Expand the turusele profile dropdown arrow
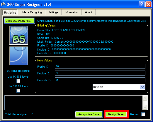 (x=142, y=87)
